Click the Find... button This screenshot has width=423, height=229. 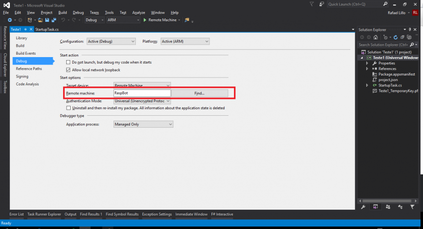pos(200,93)
